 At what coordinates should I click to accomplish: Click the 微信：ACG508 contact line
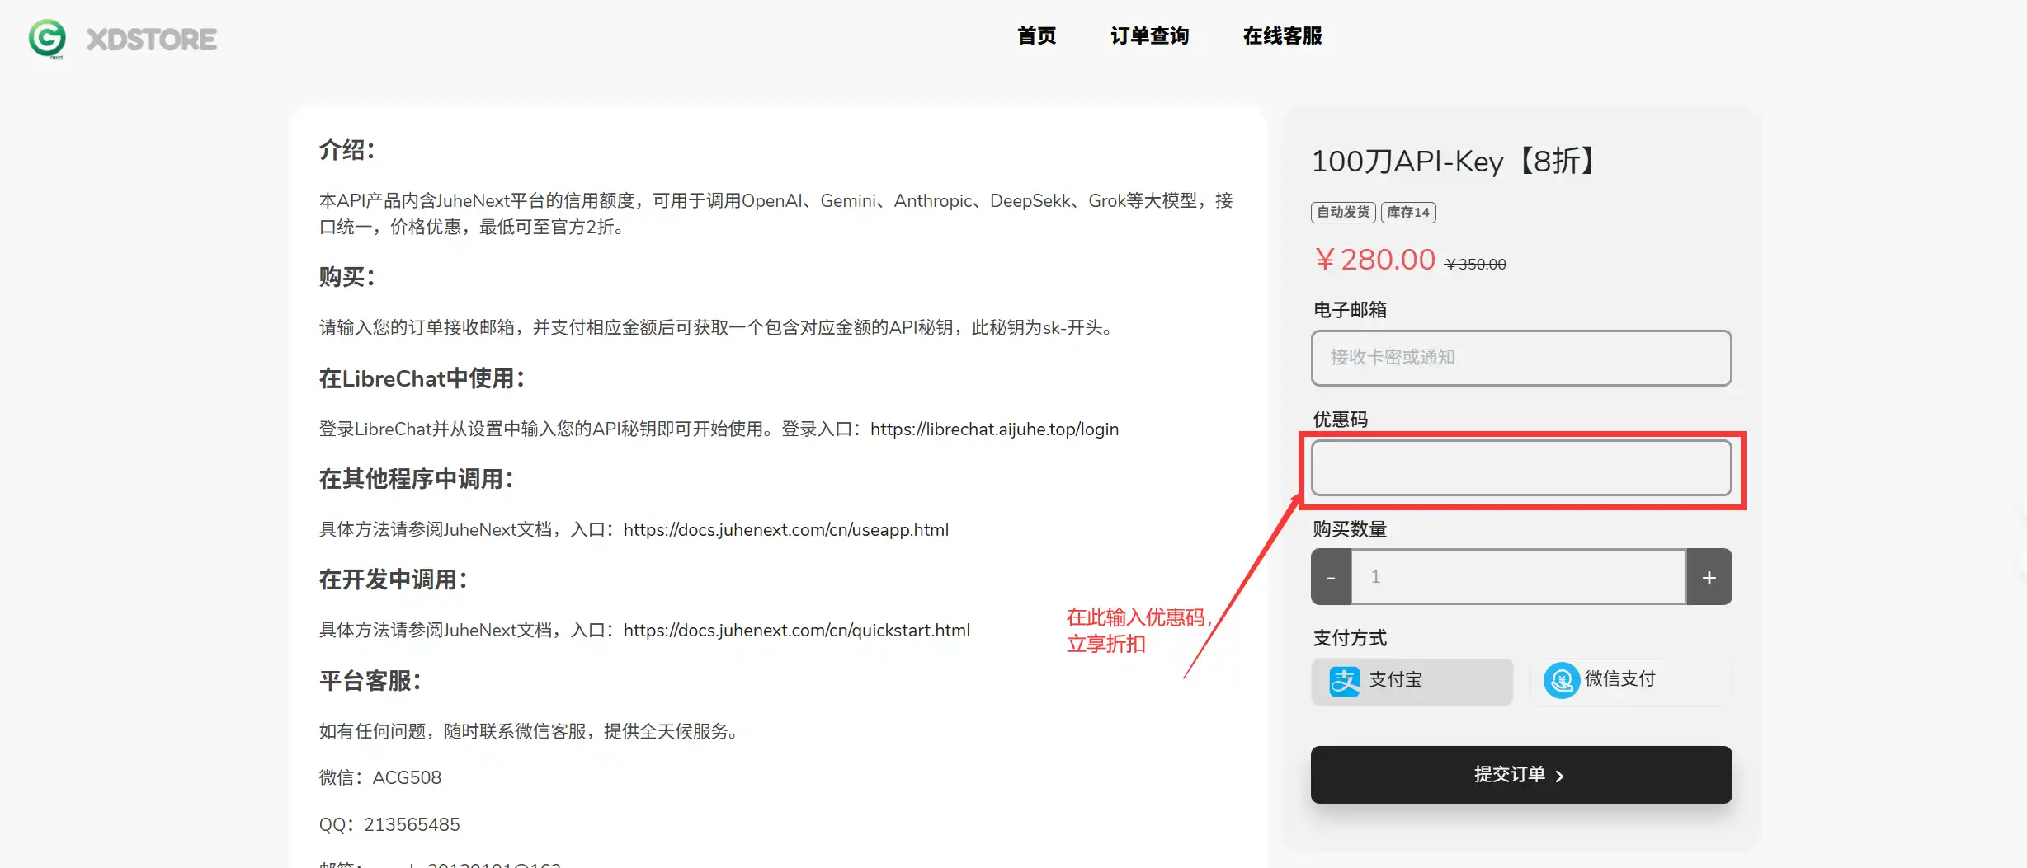380,778
